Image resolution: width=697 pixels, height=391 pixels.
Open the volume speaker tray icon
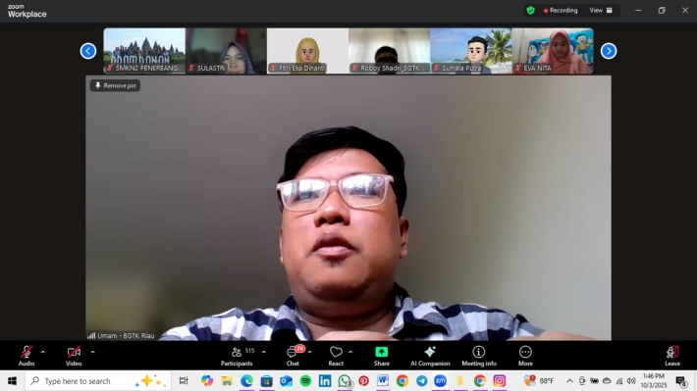click(631, 381)
